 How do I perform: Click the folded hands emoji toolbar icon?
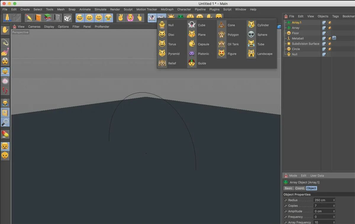click(7, 18)
